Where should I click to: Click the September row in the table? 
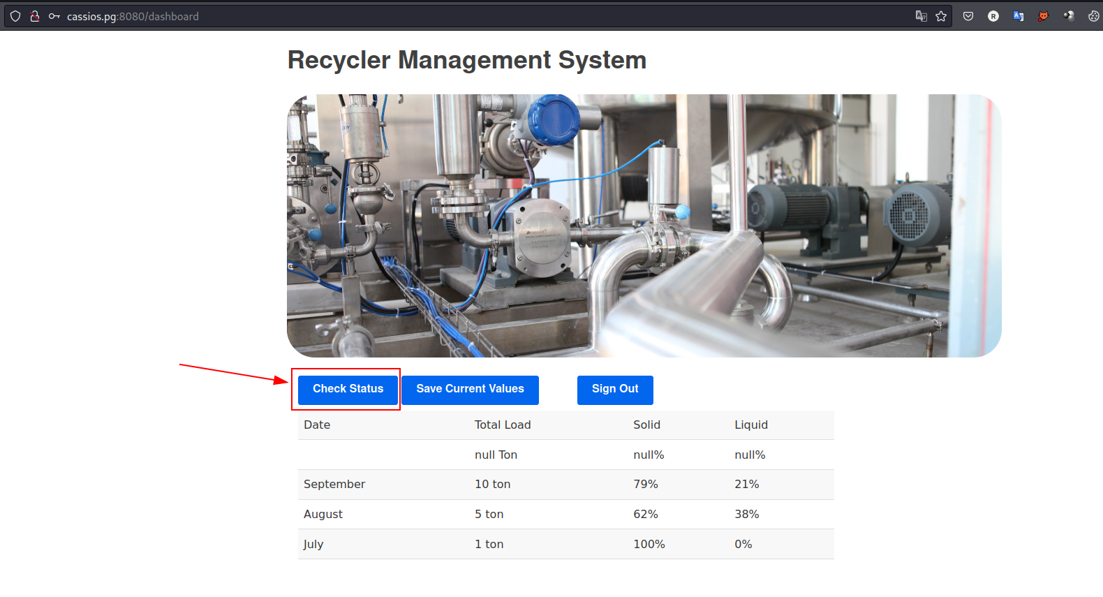565,485
